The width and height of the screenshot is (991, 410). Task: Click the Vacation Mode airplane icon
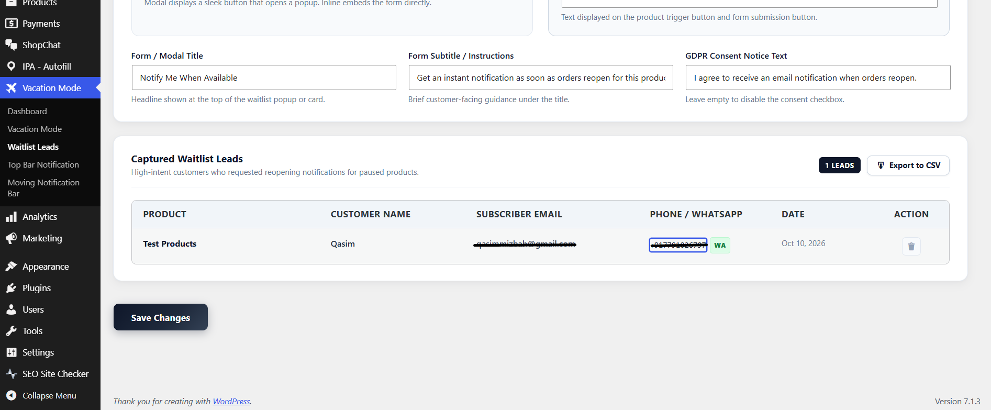click(x=11, y=88)
